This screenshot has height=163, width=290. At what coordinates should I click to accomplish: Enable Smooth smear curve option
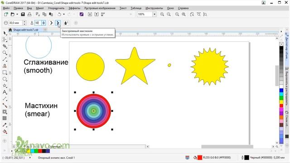[x=51, y=23]
